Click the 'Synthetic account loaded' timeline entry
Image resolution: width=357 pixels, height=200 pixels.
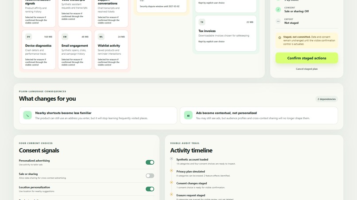206,162
